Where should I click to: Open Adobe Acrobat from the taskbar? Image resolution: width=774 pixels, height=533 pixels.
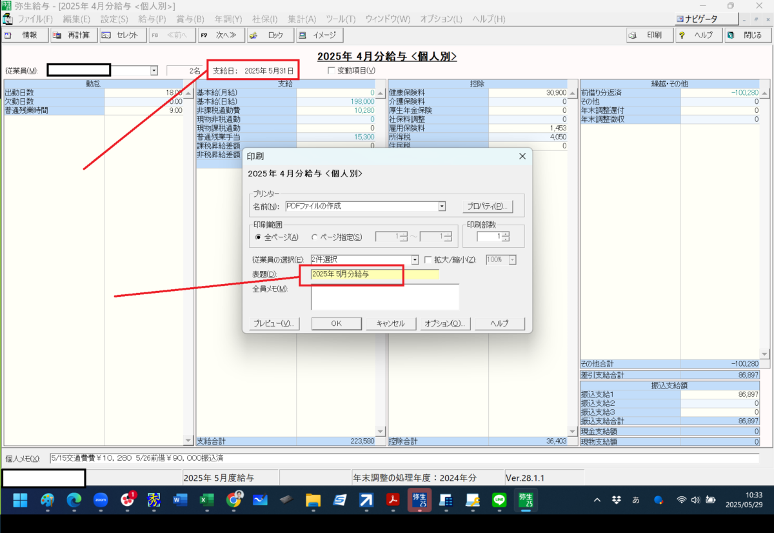coord(393,499)
